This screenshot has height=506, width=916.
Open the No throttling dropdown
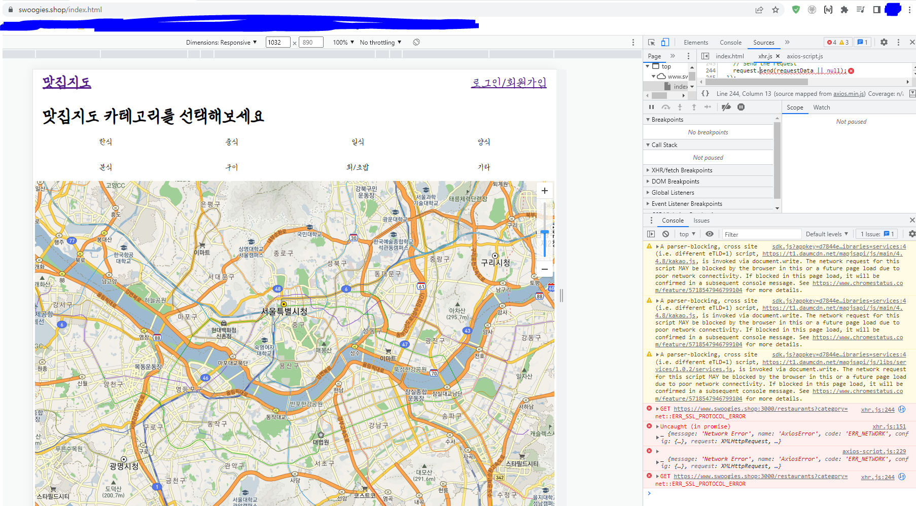(x=380, y=42)
